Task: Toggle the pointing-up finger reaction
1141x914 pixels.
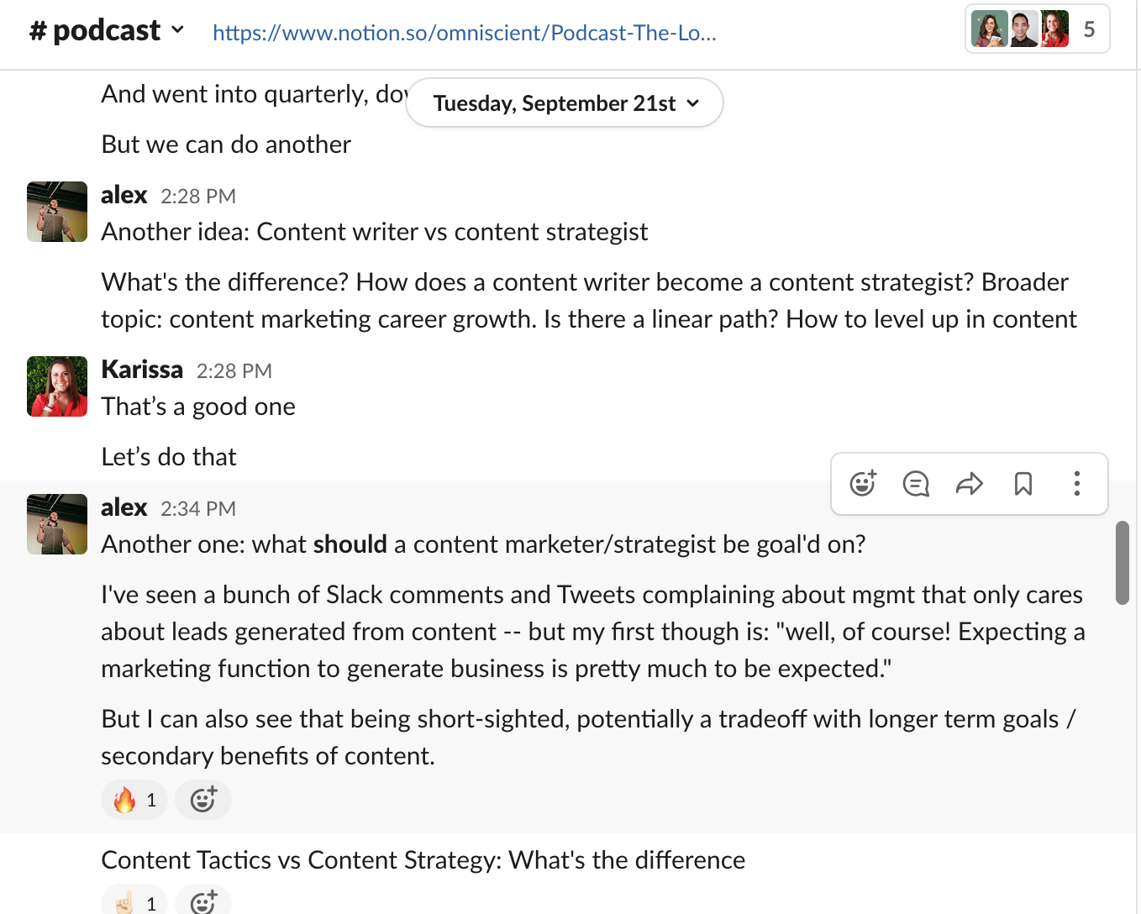Action: [x=134, y=903]
